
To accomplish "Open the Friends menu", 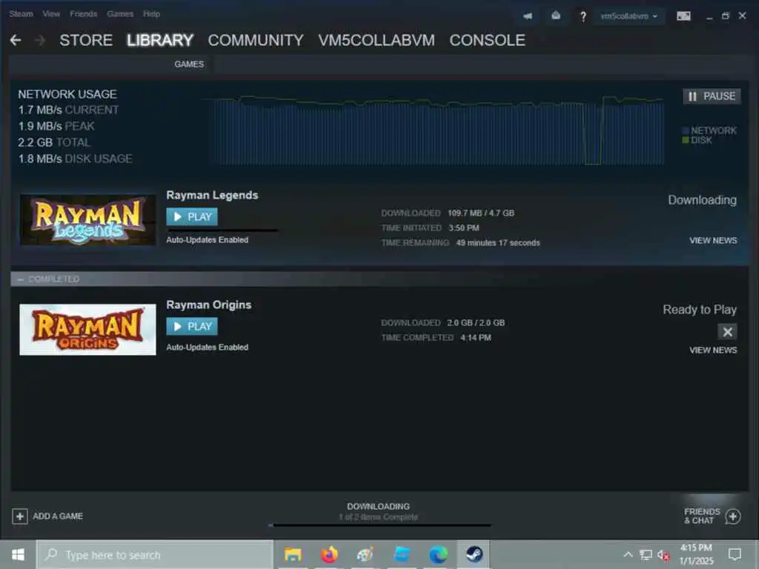I will point(83,14).
